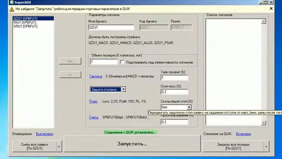This screenshot has width=282, height=159.
Task: Open the 'План' link
Action: [93, 101]
